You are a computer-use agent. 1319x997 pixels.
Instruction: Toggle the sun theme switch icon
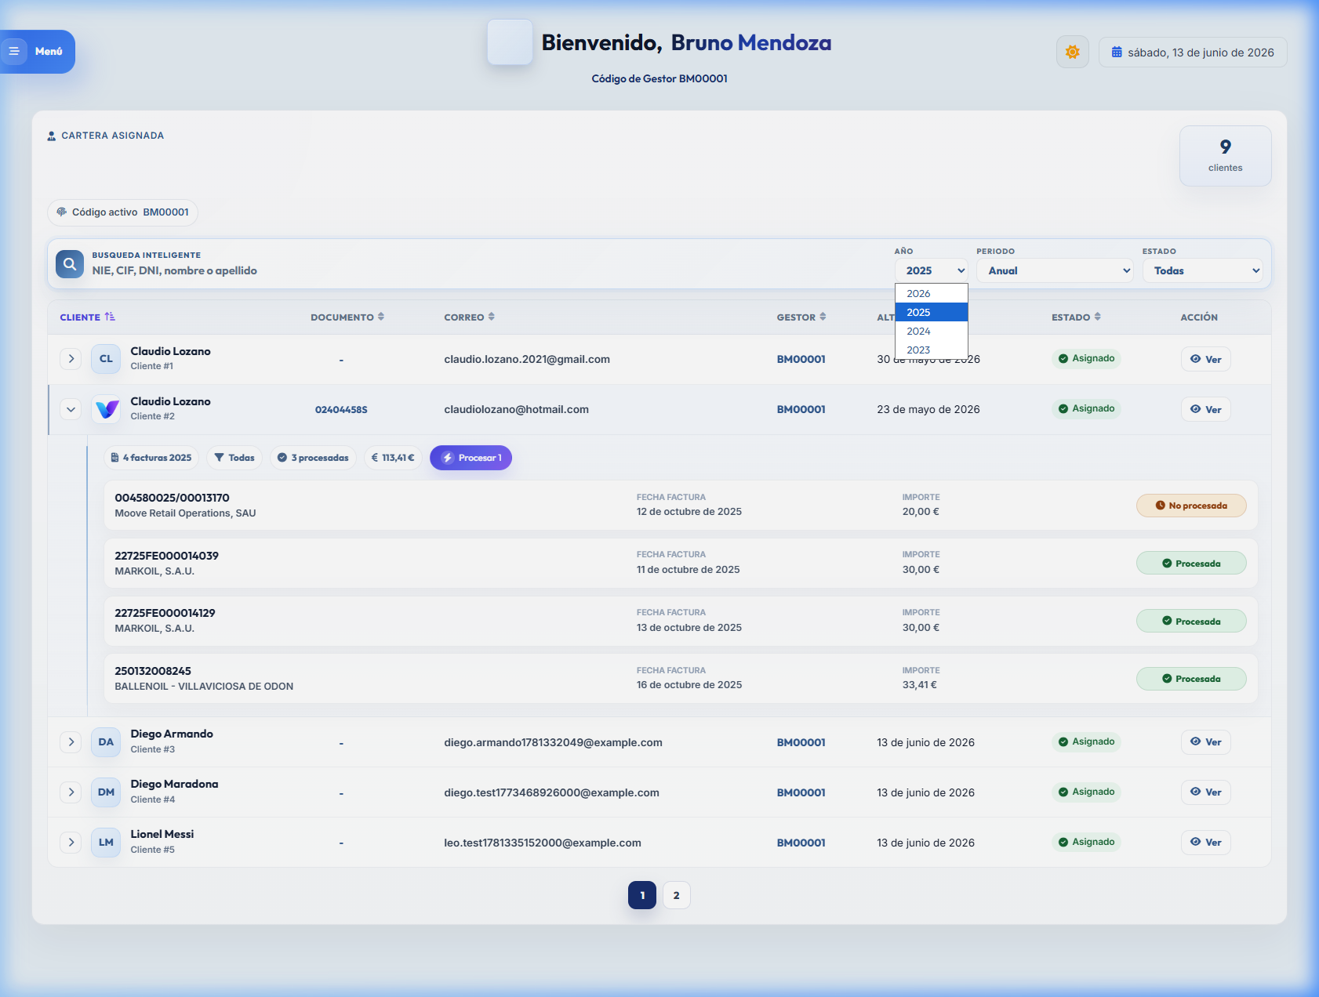pyautogui.click(x=1072, y=53)
